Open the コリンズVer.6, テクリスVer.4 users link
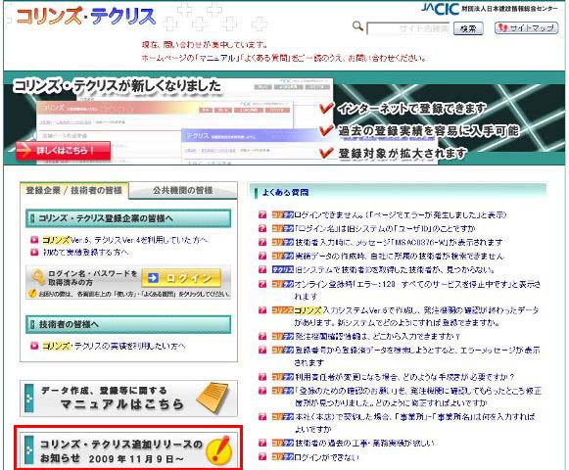569x470 pixels. point(124,240)
